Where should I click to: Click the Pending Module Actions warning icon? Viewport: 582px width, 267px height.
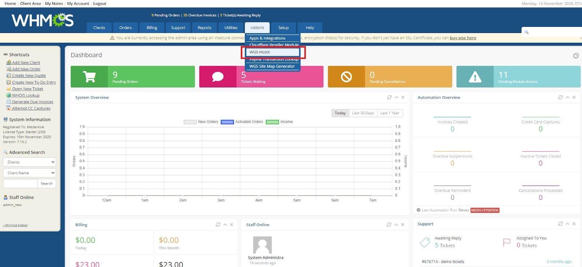[x=475, y=77]
